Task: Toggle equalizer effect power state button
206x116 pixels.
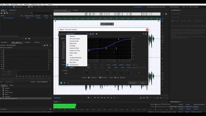Action: (x=61, y=83)
